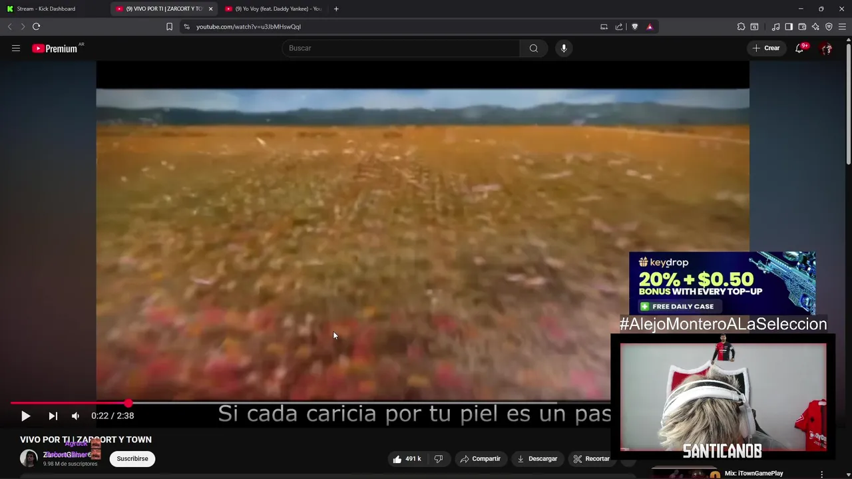Subscribe via the Suscribirse button
The height and width of the screenshot is (479, 852).
pyautogui.click(x=132, y=458)
